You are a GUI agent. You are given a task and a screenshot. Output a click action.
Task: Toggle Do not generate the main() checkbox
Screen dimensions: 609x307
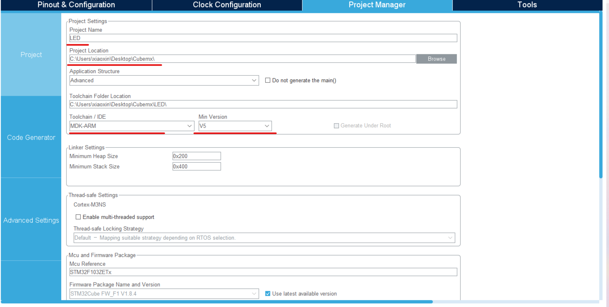[x=268, y=80]
